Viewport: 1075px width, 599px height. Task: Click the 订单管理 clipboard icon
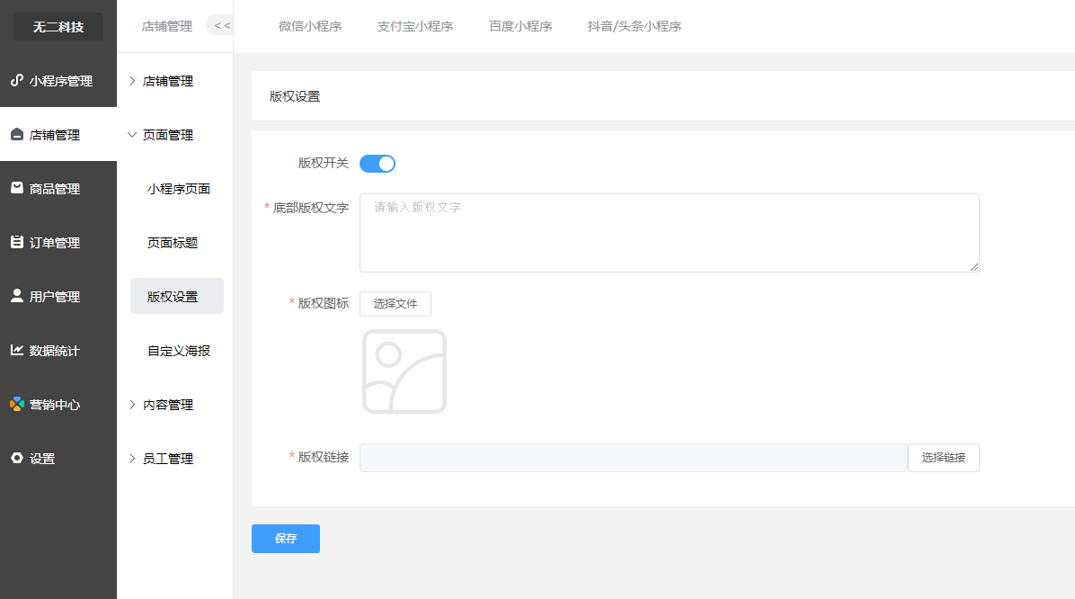[x=17, y=242]
